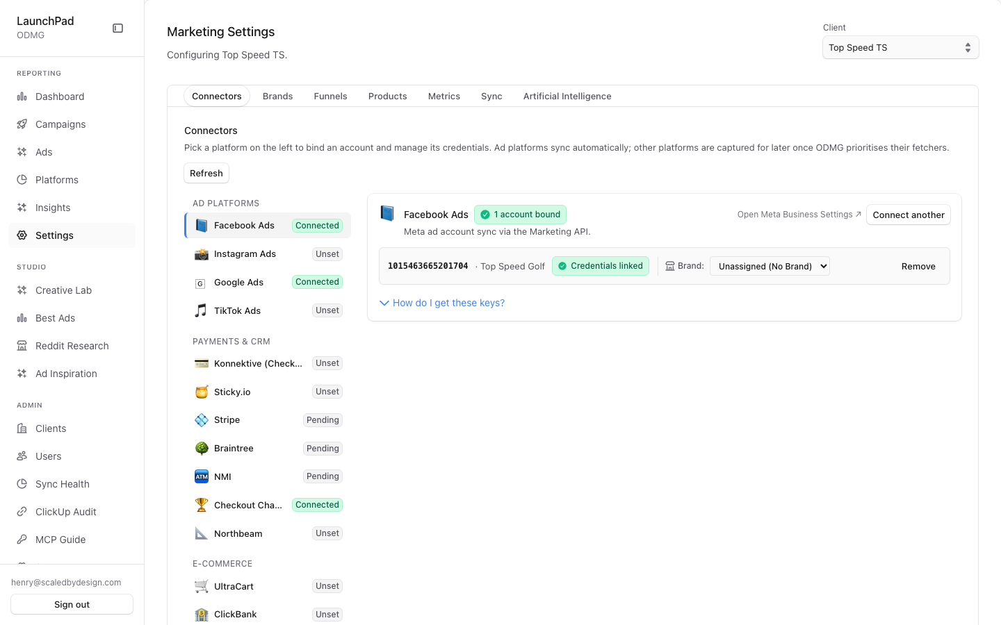Click the Clients building icon
This screenshot has height=625, width=1001.
click(22, 428)
